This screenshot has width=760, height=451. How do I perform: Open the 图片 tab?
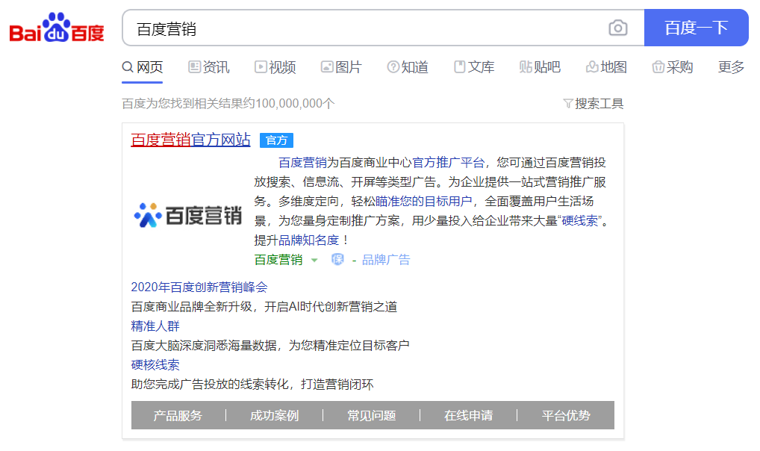[341, 67]
